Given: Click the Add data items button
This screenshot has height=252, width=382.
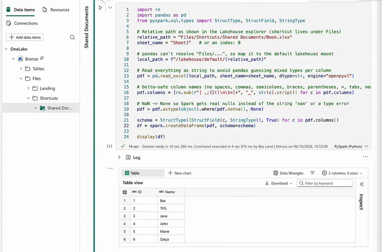Looking at the screenshot, I should pyautogui.click(x=24, y=37).
